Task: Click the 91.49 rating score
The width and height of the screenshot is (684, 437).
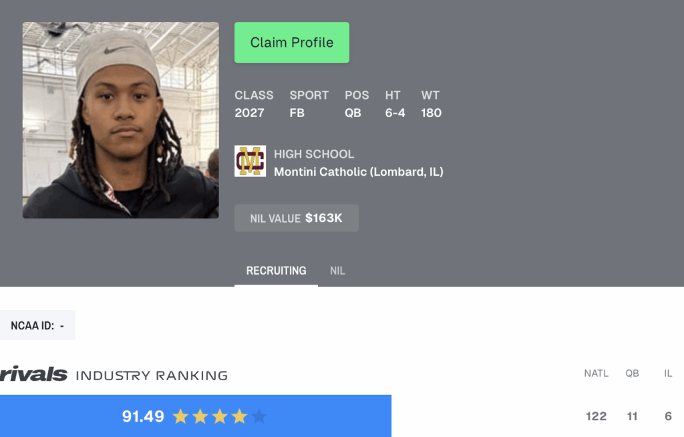Action: (143, 416)
